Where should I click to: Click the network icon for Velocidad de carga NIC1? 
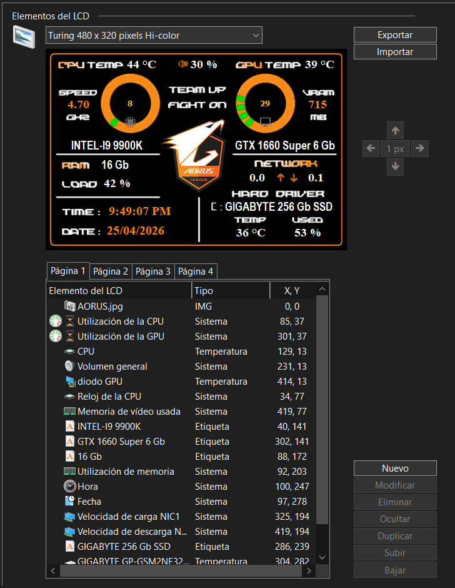click(69, 517)
